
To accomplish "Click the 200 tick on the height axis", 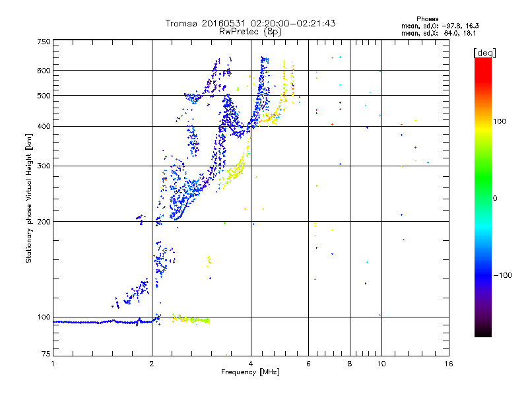I will [44, 222].
